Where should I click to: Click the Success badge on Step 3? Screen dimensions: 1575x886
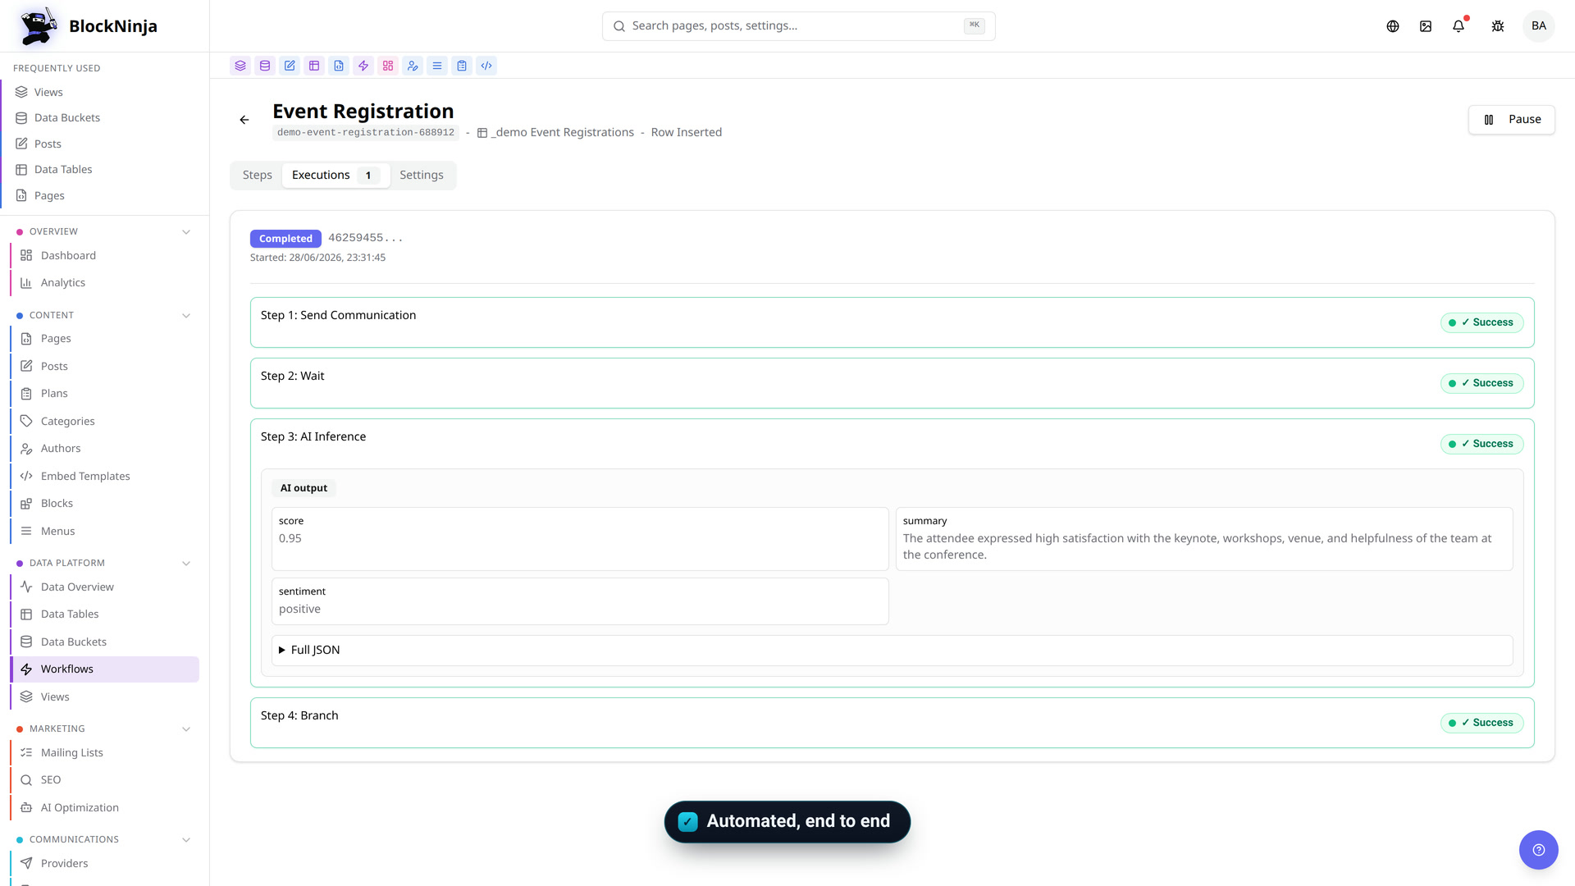coord(1482,444)
